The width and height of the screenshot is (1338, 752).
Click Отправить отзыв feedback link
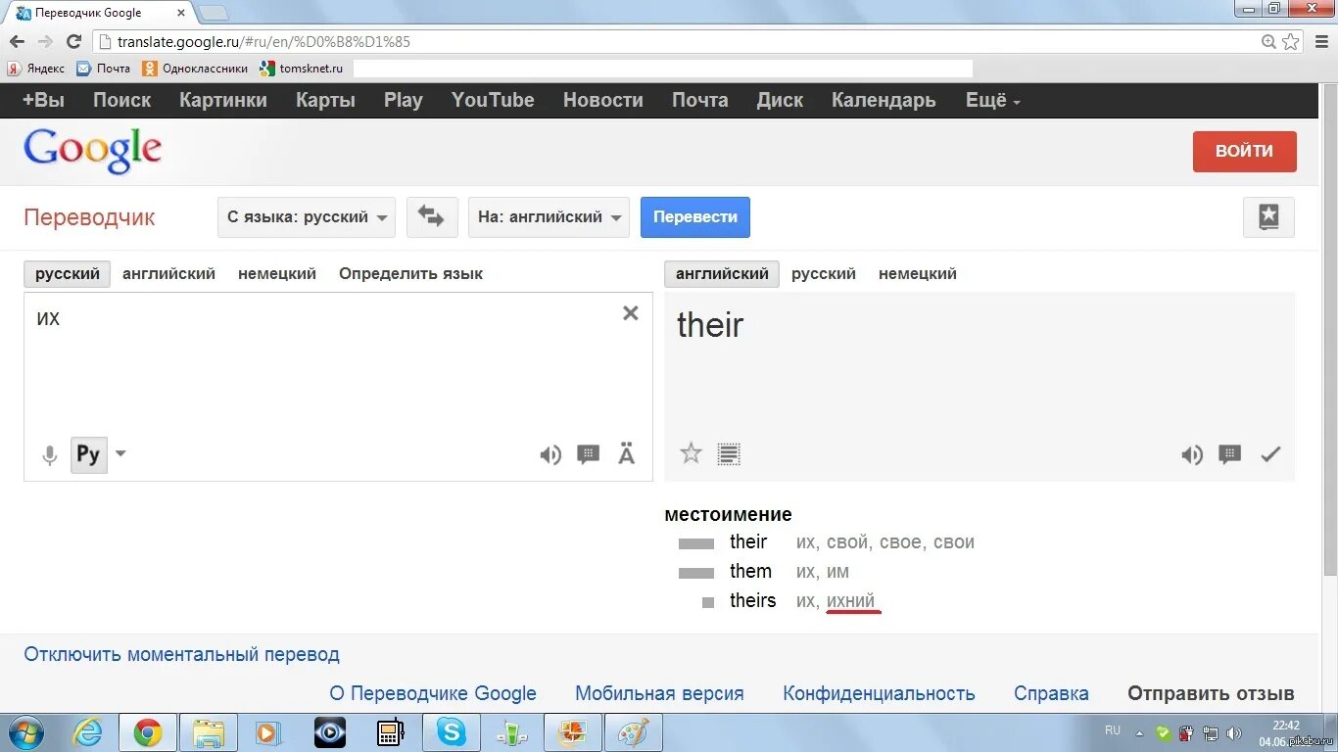pyautogui.click(x=1211, y=693)
